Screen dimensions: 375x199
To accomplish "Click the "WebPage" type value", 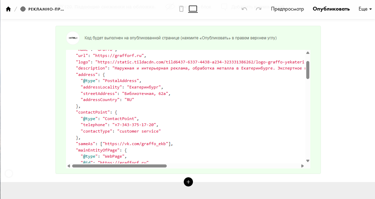I will [x=114, y=156].
